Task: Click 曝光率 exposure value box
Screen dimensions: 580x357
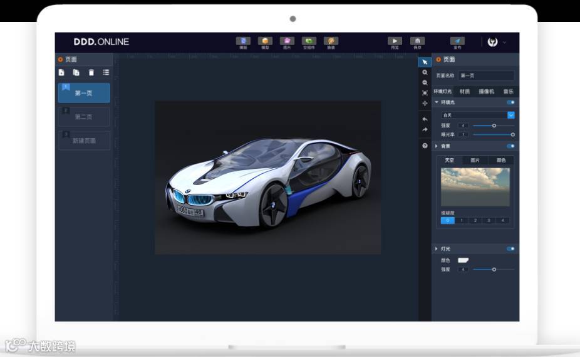Action: point(463,134)
